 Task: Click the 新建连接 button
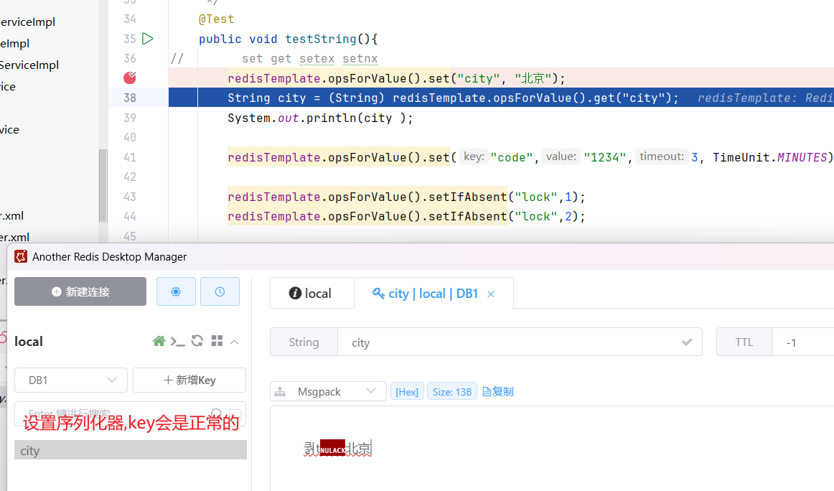click(80, 291)
